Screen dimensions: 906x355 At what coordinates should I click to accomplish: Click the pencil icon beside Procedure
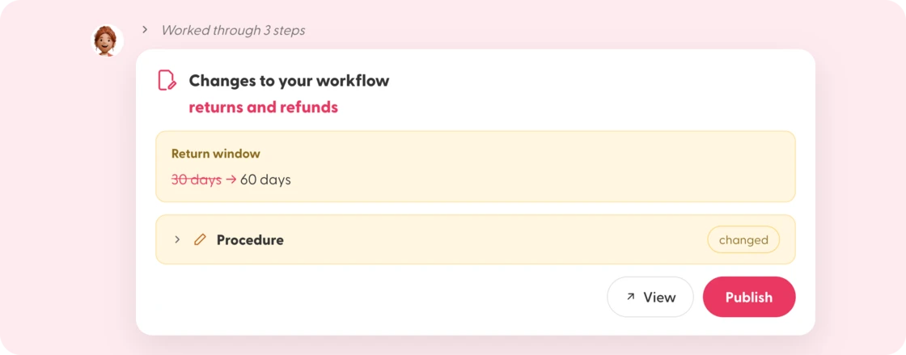pyautogui.click(x=200, y=239)
